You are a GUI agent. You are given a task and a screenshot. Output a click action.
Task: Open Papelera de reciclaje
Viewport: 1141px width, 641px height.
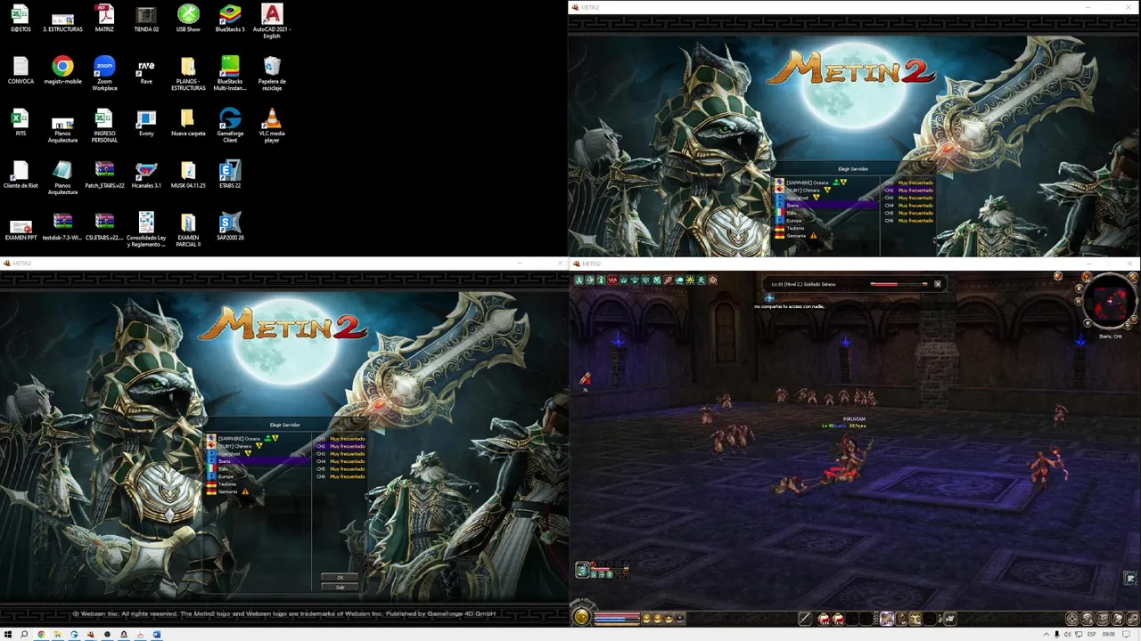coord(272,71)
